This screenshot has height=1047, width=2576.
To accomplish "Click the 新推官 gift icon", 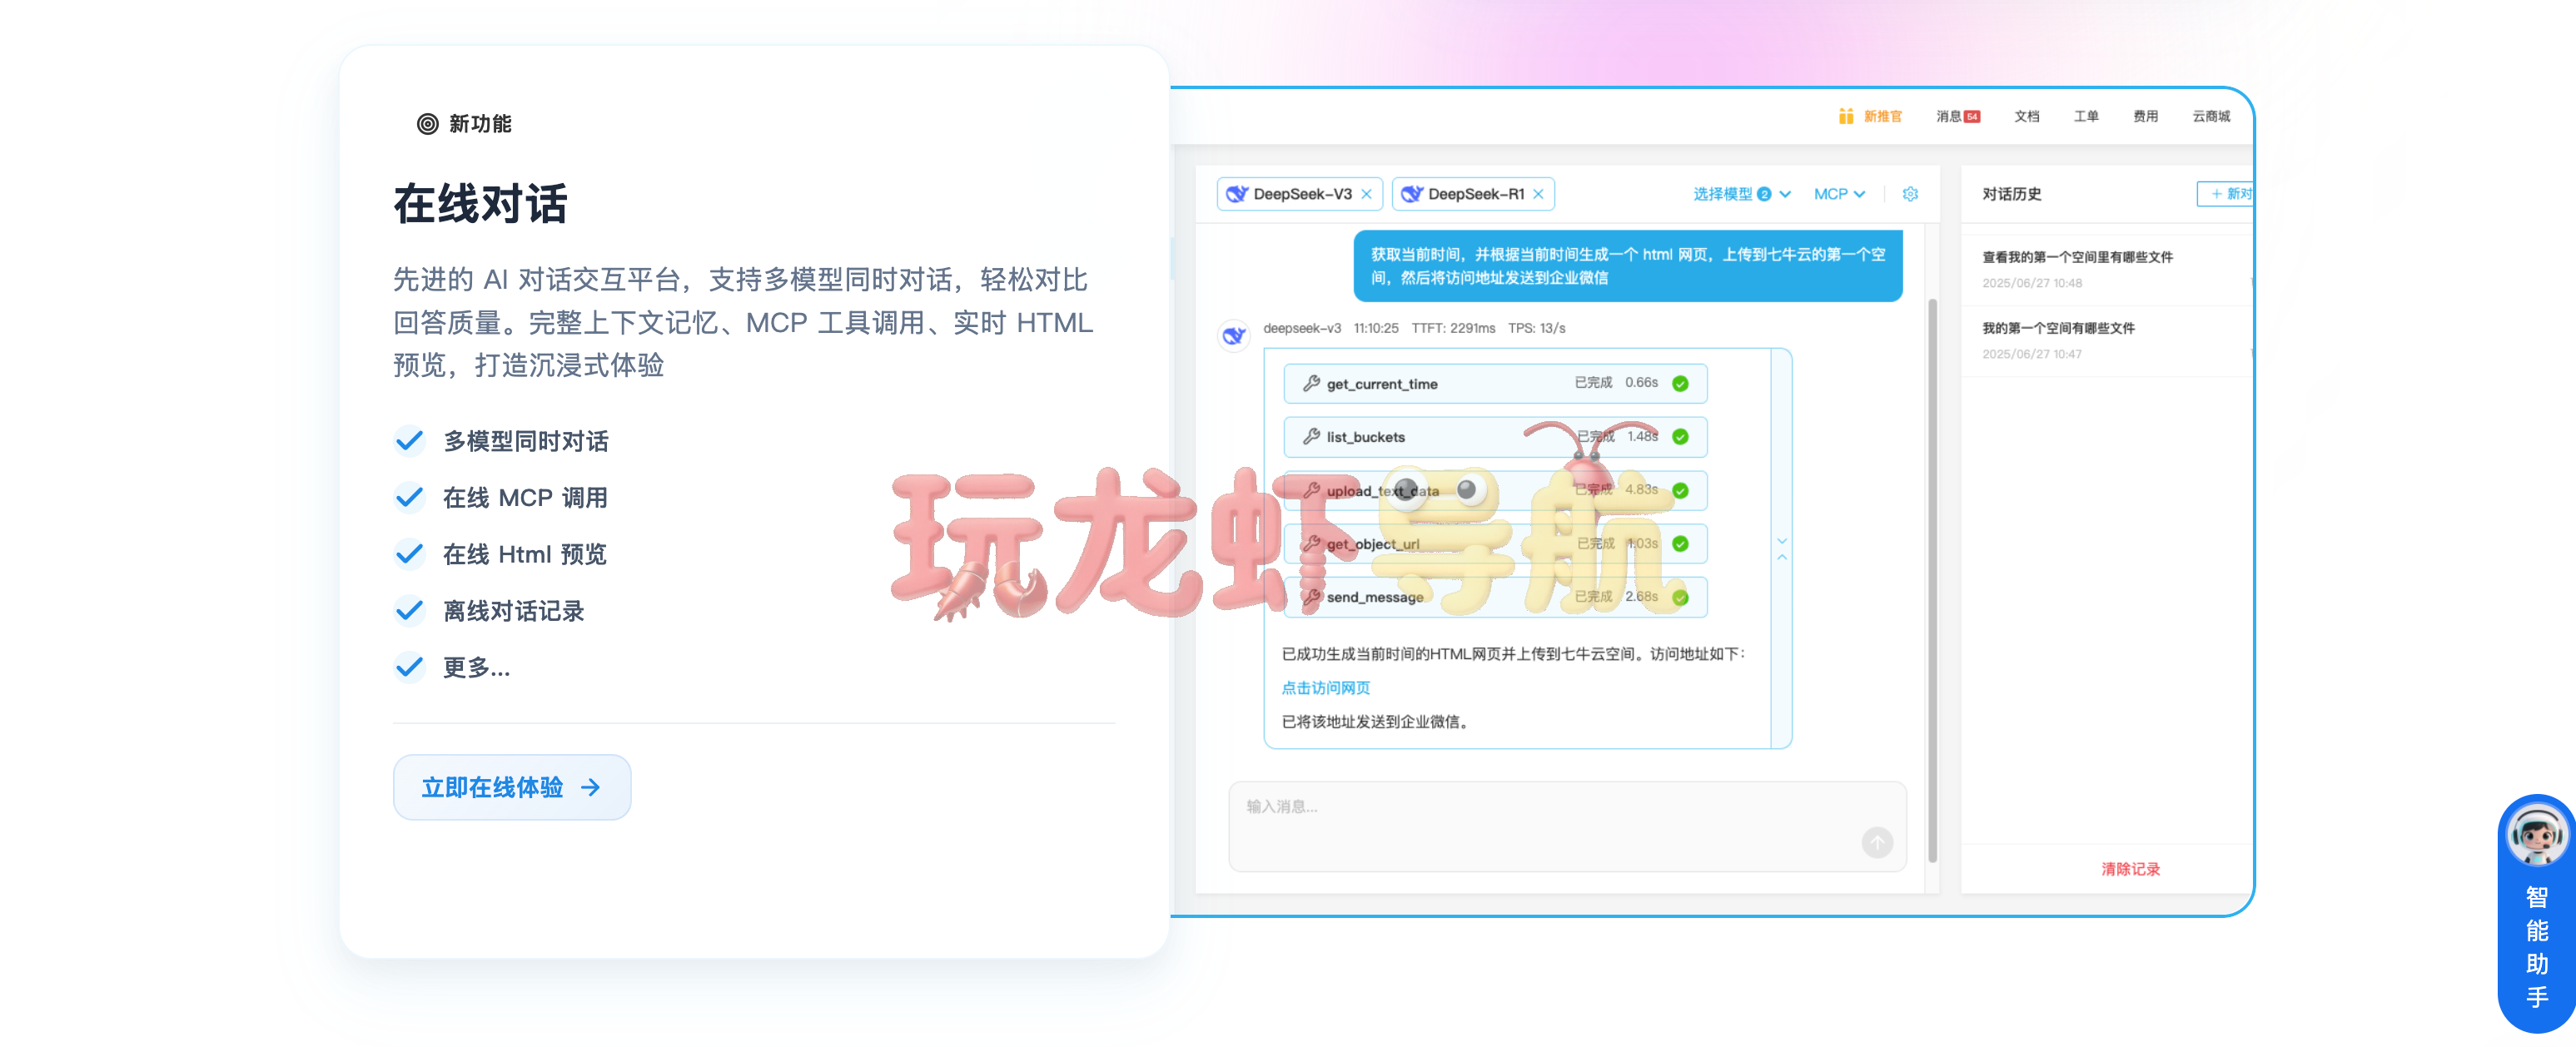I will click(1846, 116).
